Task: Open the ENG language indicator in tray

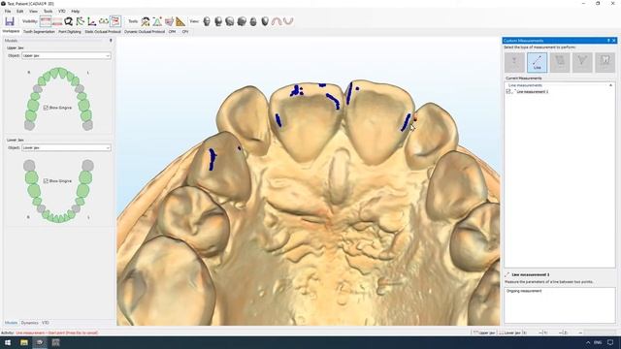Action: click(598, 342)
